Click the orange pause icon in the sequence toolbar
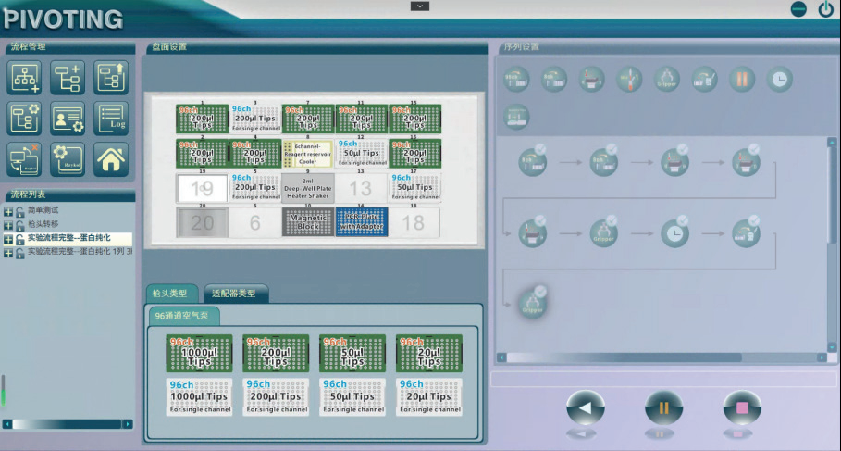The width and height of the screenshot is (841, 451). point(742,79)
